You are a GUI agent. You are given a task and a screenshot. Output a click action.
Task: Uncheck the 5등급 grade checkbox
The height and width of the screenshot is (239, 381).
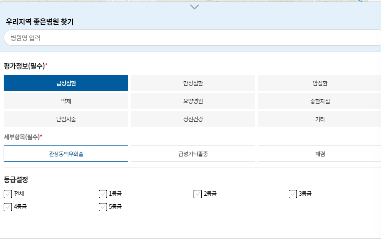102,207
